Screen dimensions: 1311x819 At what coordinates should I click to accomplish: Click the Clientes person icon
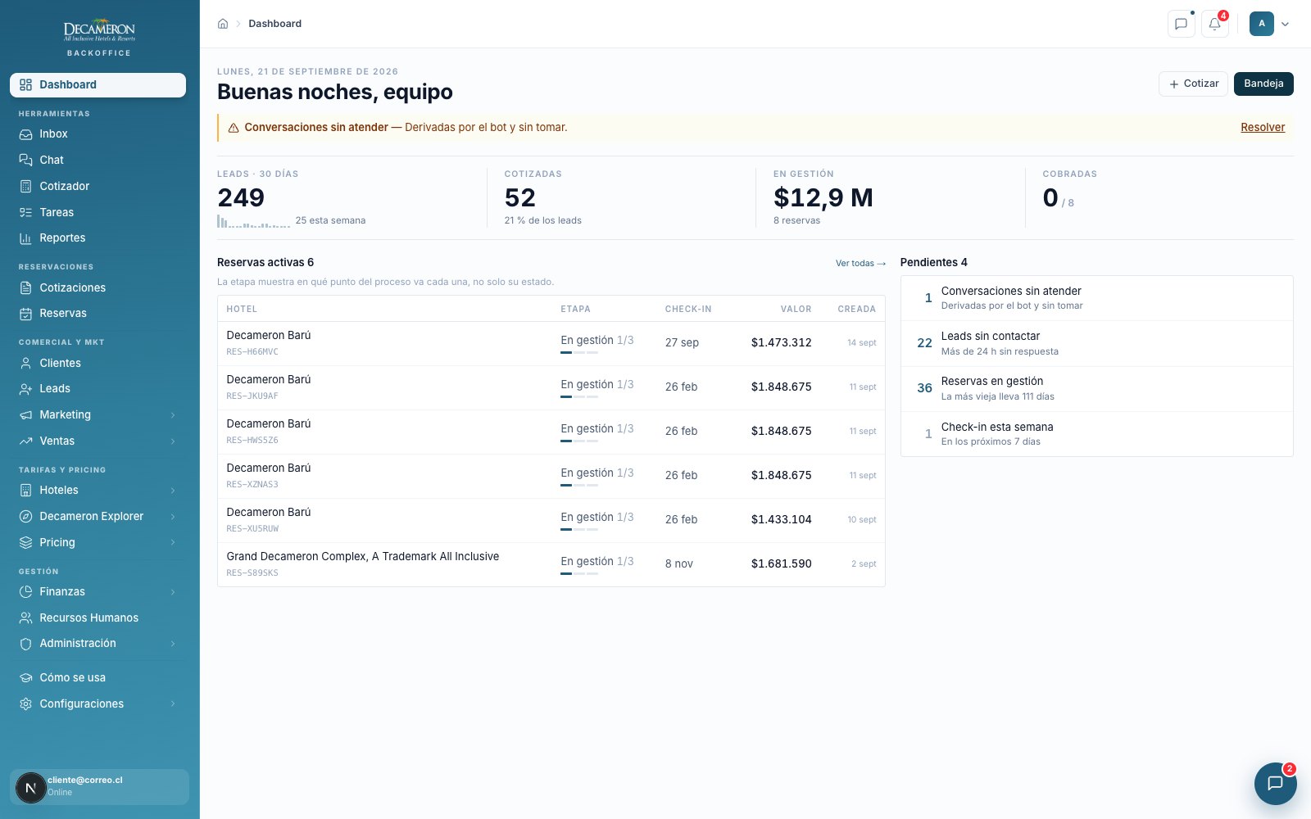tap(26, 364)
